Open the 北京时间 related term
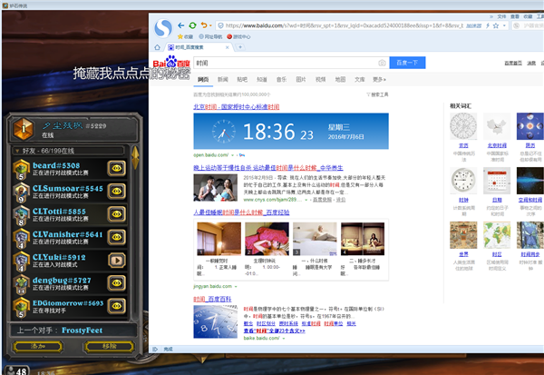 [497, 145]
